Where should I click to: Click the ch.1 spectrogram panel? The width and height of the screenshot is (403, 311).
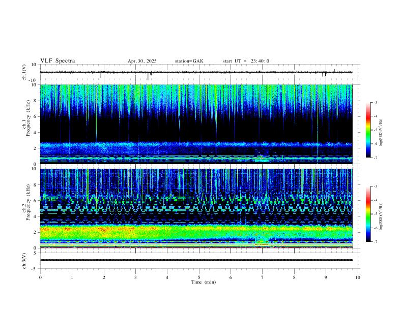click(x=196, y=124)
